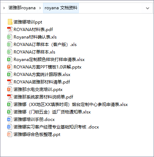
Task: Select ROYANA方案统计跟踪表.xlsx file name
Action: (x=42, y=75)
